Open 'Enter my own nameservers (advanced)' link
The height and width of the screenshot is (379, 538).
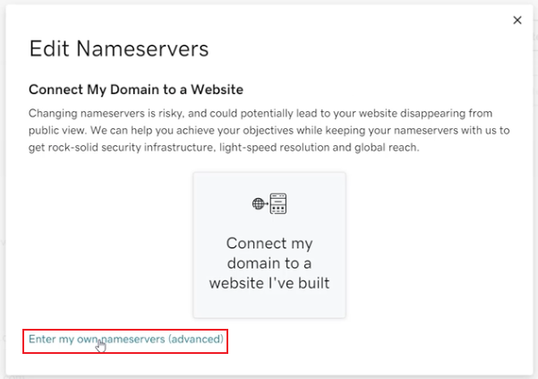click(126, 340)
